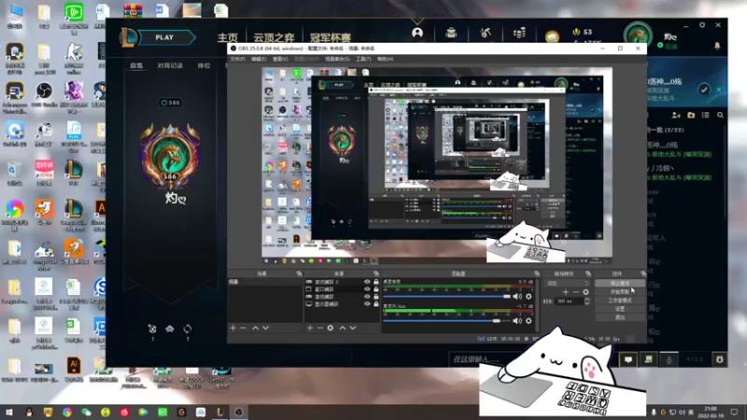Pop out the Controls dock icon

[643, 273]
